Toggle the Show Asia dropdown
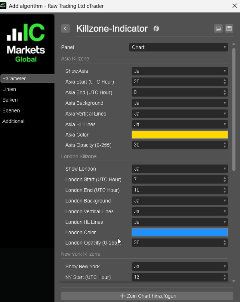The height and width of the screenshot is (302, 240). click(180, 71)
